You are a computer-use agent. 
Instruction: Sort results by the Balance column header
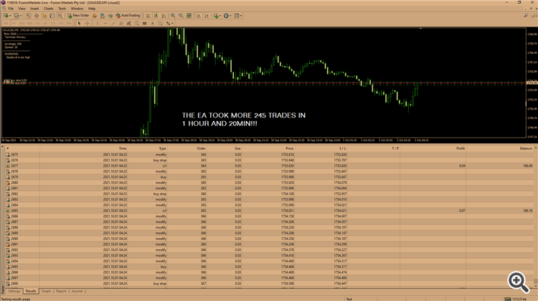pos(499,148)
